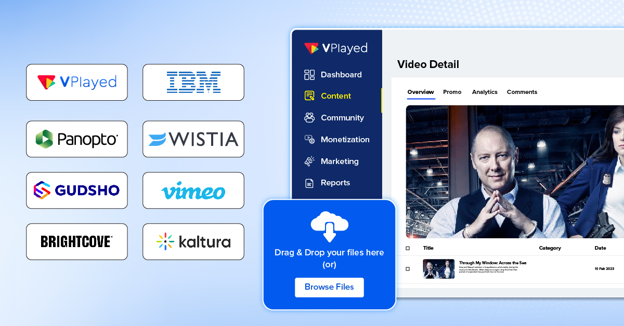Select the VPlayed logo card
This screenshot has width=624, height=326.
point(77,82)
